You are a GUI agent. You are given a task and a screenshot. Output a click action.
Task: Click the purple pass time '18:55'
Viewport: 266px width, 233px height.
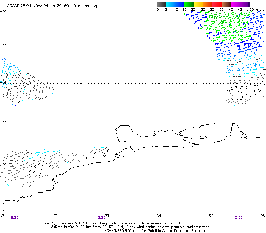[x=100, y=218]
